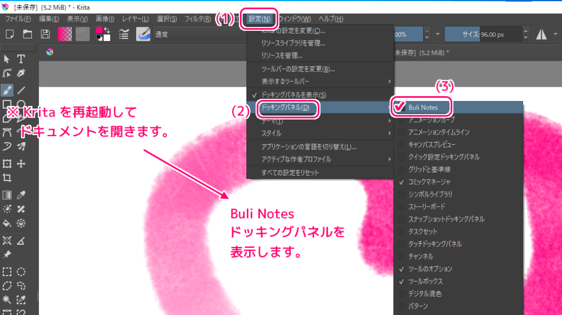Expand 表示するツールバー submenu
The height and width of the screenshot is (315, 562).
(321, 81)
